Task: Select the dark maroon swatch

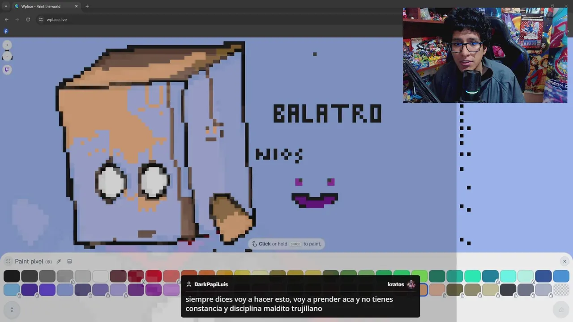Action: pos(118,276)
